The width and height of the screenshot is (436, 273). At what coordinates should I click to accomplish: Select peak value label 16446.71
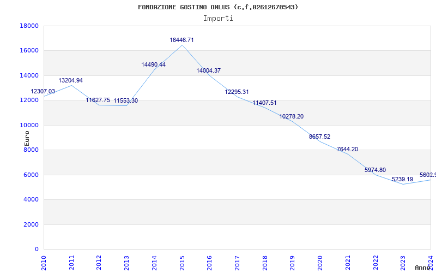click(181, 40)
